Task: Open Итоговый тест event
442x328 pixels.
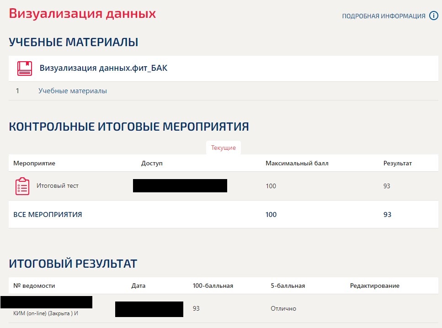Action: pos(58,185)
